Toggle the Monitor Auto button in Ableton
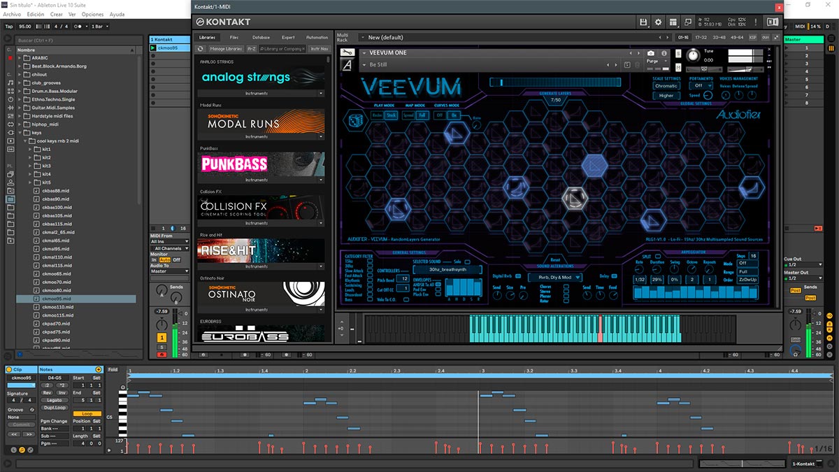839x472 pixels. tap(165, 259)
